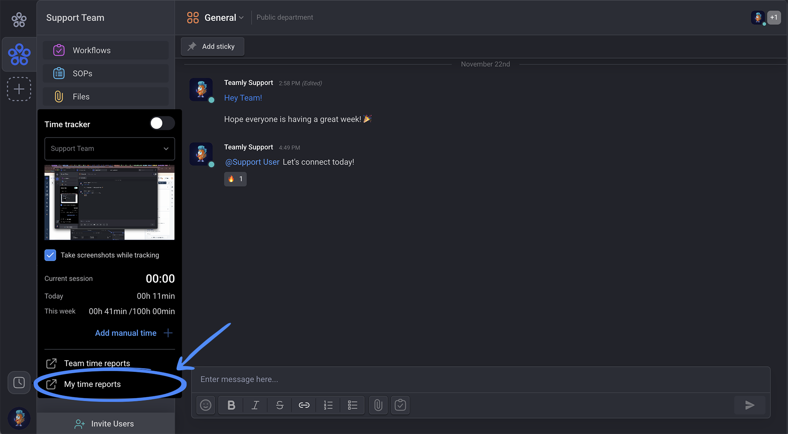Insert a numbered list
Screen dimensions: 788x434
pyautogui.click(x=328, y=405)
